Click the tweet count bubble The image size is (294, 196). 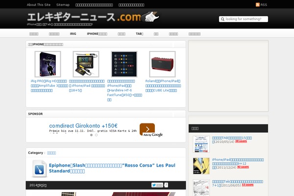point(166,185)
